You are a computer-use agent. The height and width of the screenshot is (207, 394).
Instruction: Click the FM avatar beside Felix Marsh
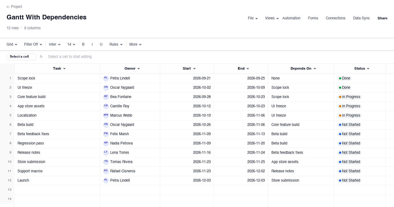(x=106, y=134)
